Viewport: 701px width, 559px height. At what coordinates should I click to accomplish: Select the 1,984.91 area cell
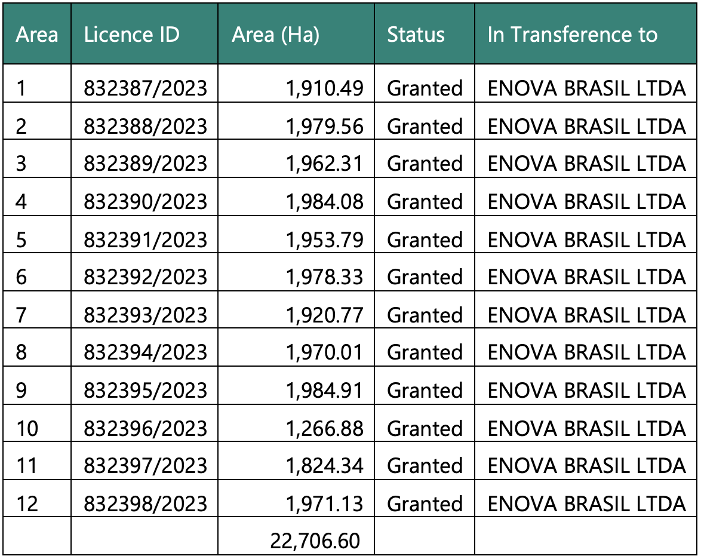click(x=325, y=390)
